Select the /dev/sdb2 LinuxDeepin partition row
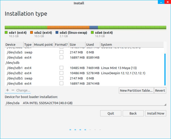 tap(75, 73)
